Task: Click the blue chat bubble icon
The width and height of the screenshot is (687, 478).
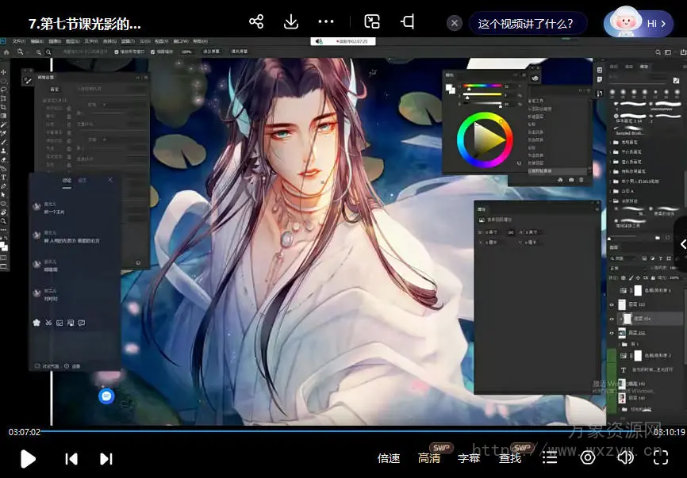Action: [107, 396]
